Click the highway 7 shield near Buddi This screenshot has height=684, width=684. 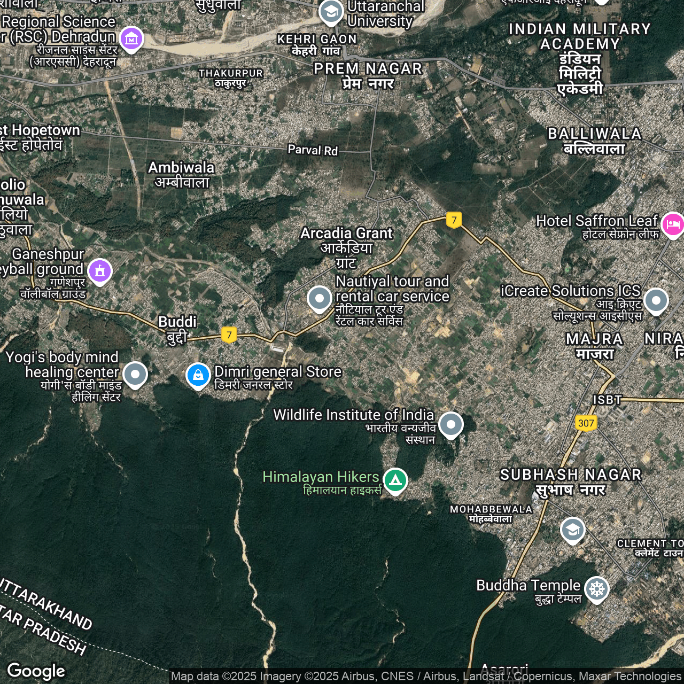[x=229, y=335]
